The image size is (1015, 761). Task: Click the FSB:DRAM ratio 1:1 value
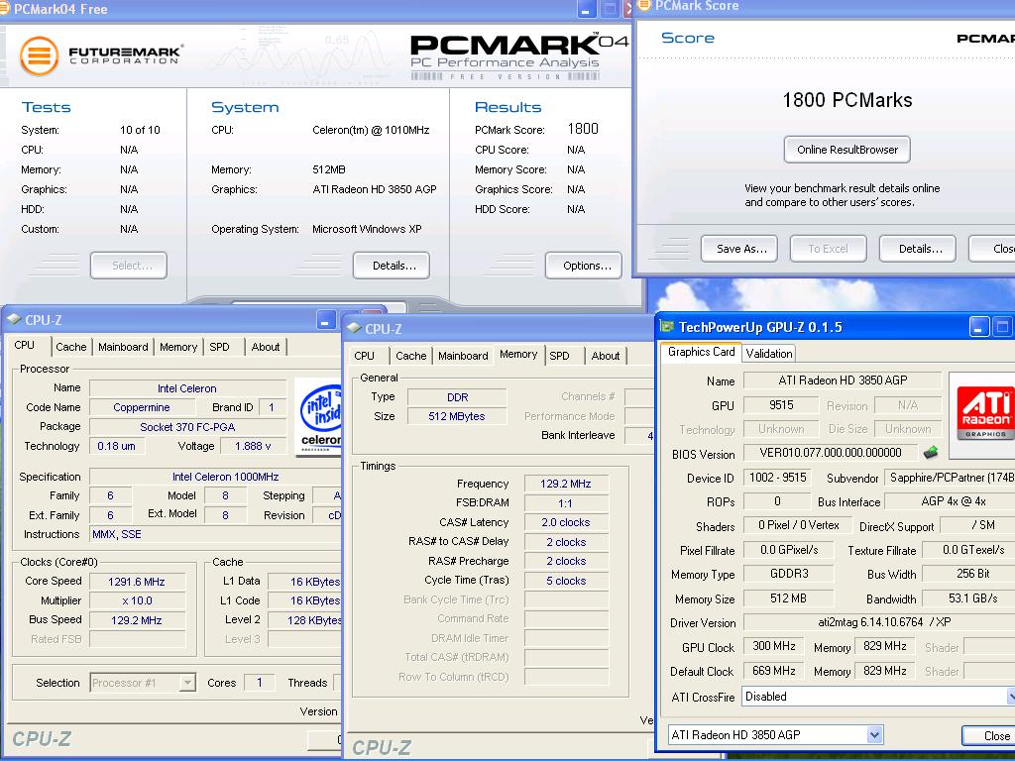(566, 502)
